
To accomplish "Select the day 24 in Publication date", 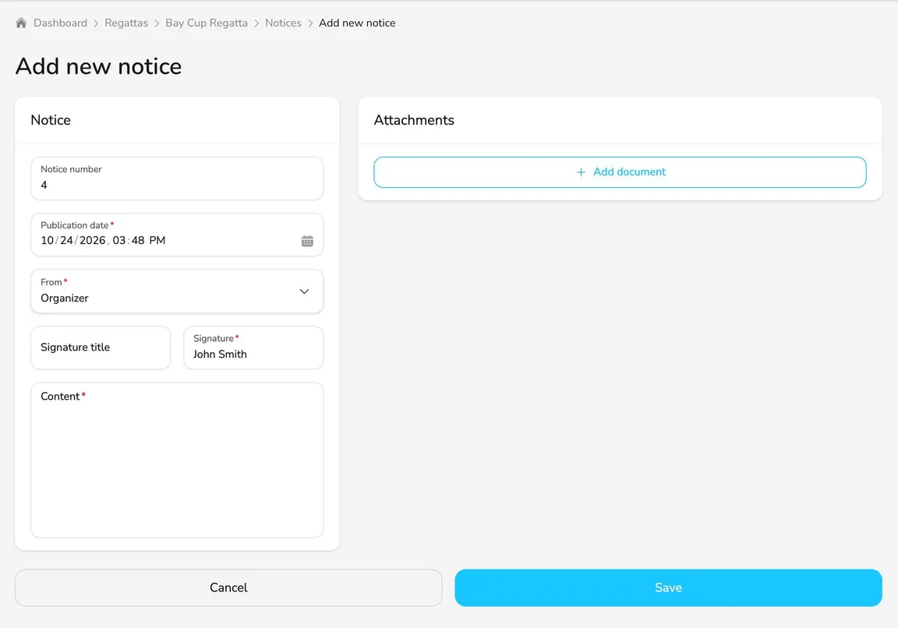I will point(66,241).
